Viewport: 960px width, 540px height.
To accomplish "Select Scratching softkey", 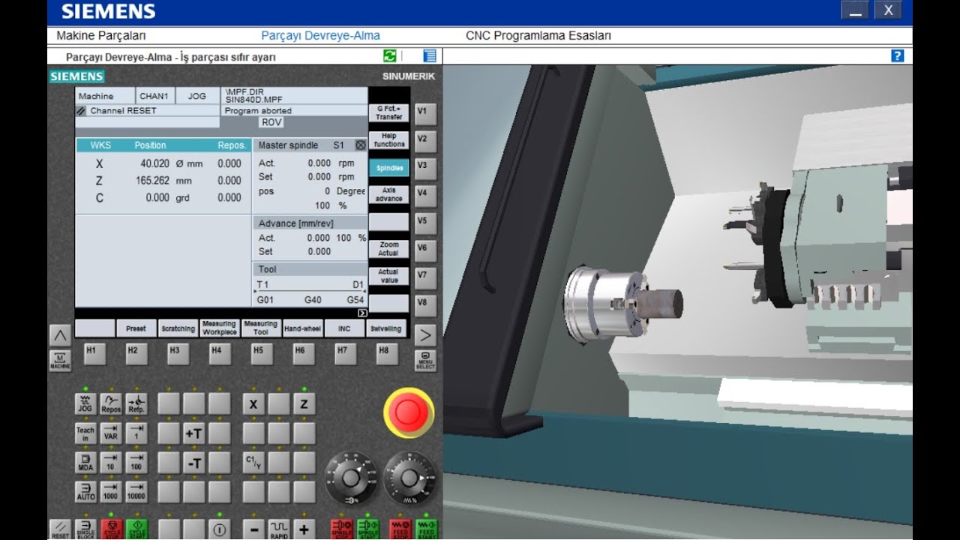I will click(178, 328).
